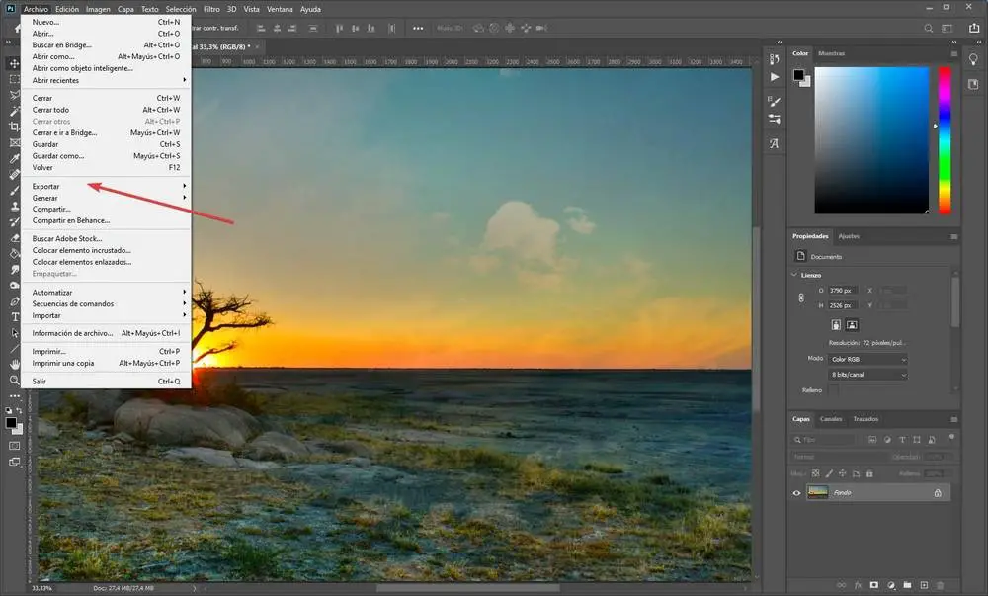The image size is (988, 596).
Task: Open the 8 bits/canal dropdown
Action: pyautogui.click(x=867, y=375)
